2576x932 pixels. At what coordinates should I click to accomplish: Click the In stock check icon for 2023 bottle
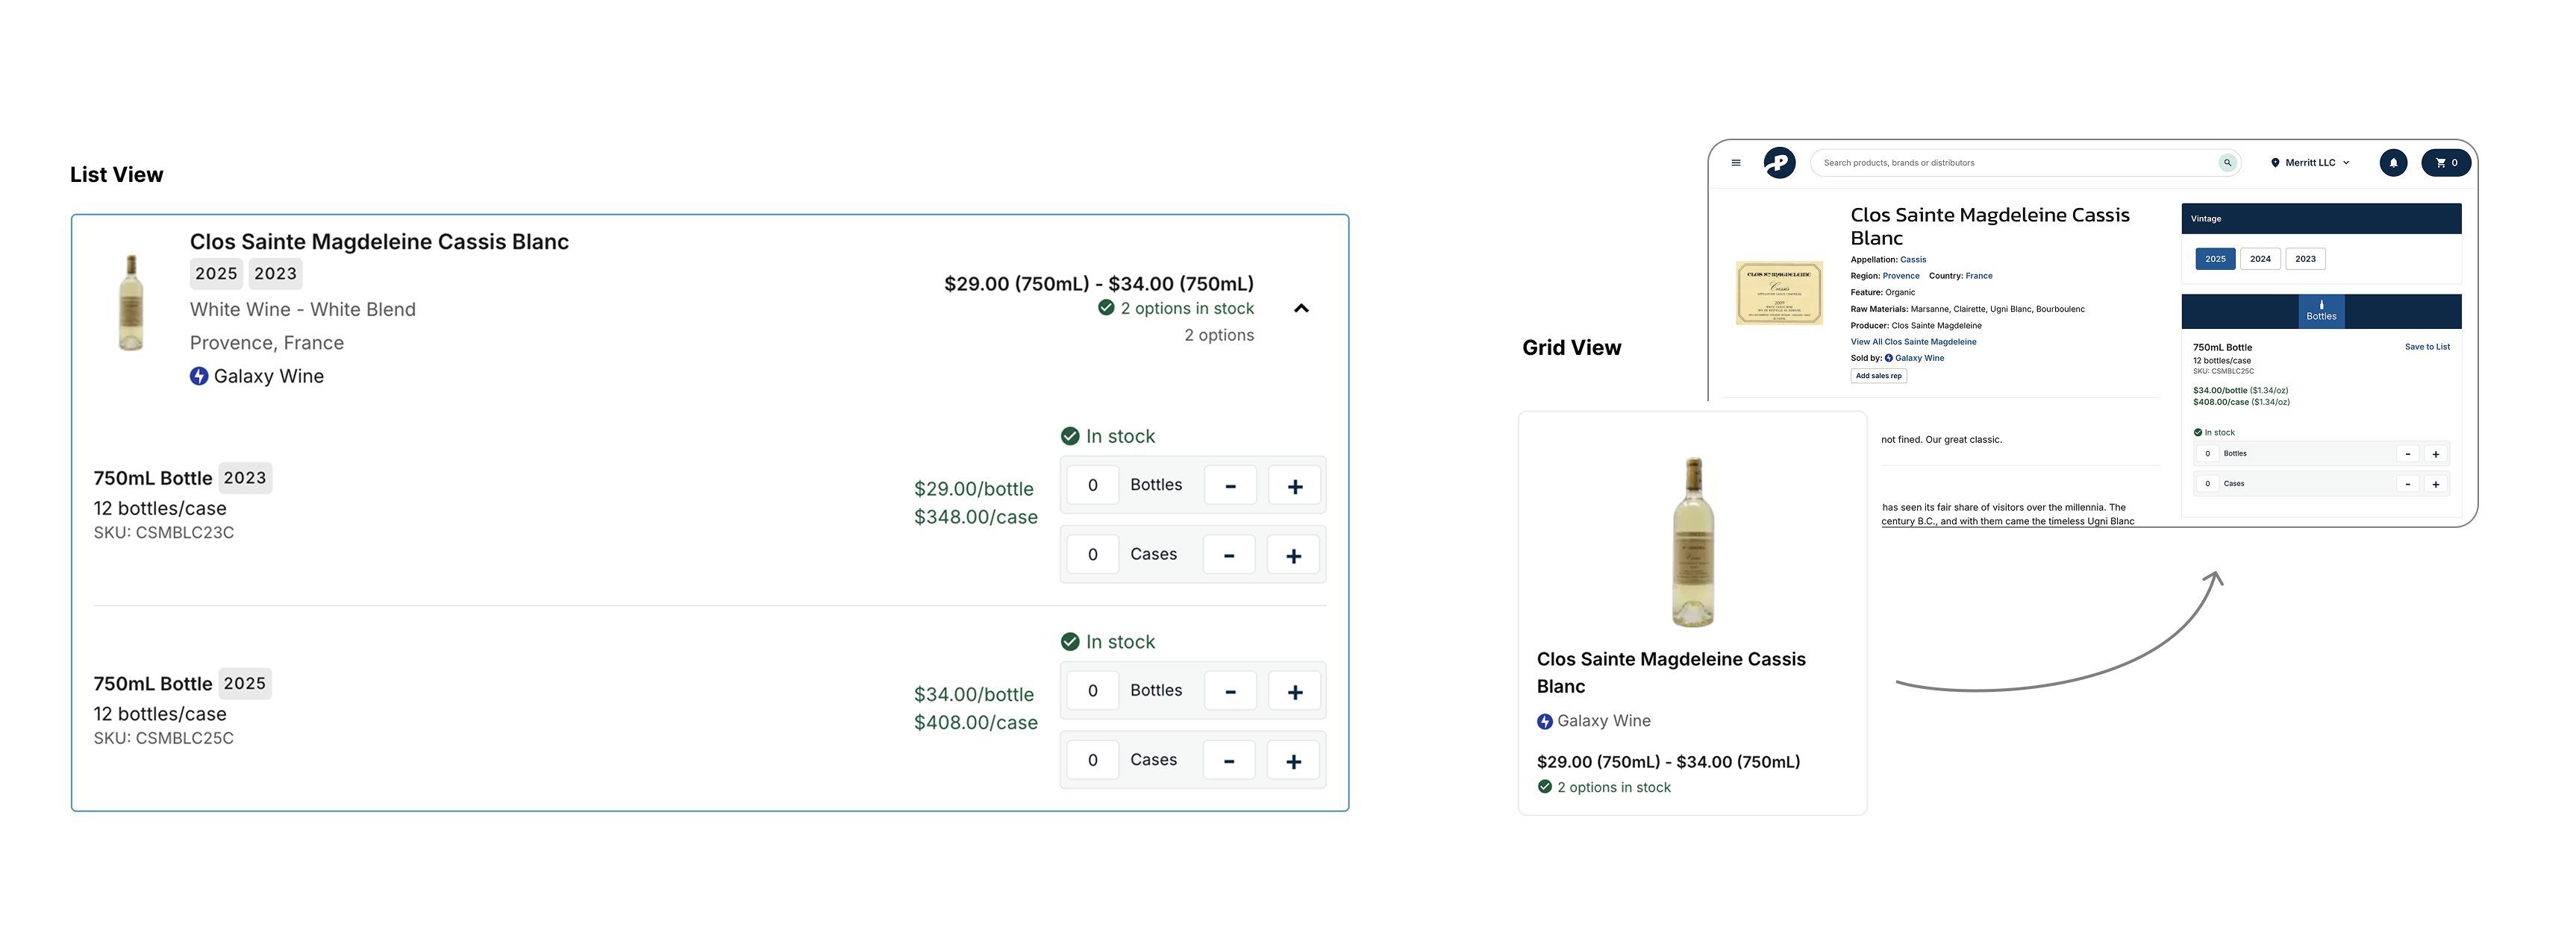point(1069,436)
